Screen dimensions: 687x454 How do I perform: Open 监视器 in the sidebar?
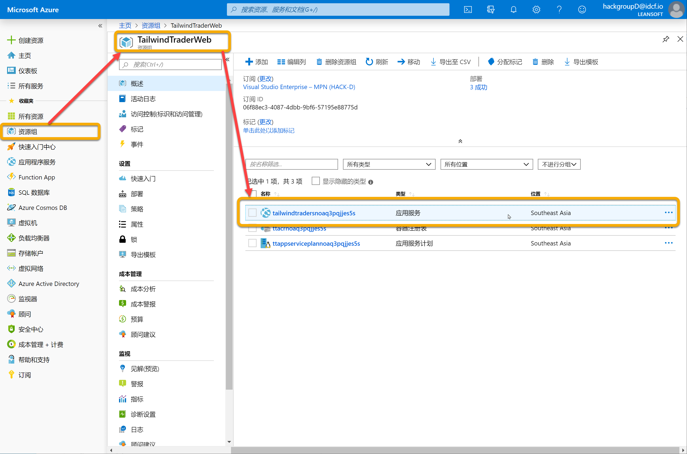click(x=22, y=299)
